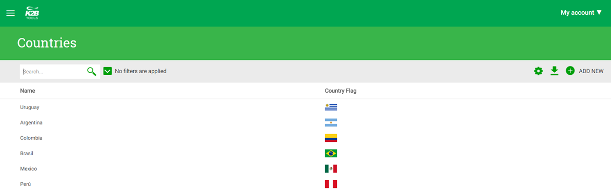The width and height of the screenshot is (611, 190).
Task: Click the ADD NEW button label
Action: (x=591, y=71)
